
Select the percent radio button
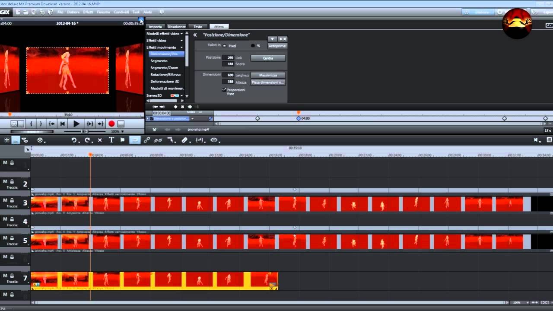[253, 46]
